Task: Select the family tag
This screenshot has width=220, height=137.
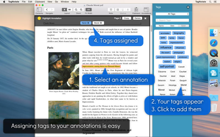Action: tap(172, 38)
